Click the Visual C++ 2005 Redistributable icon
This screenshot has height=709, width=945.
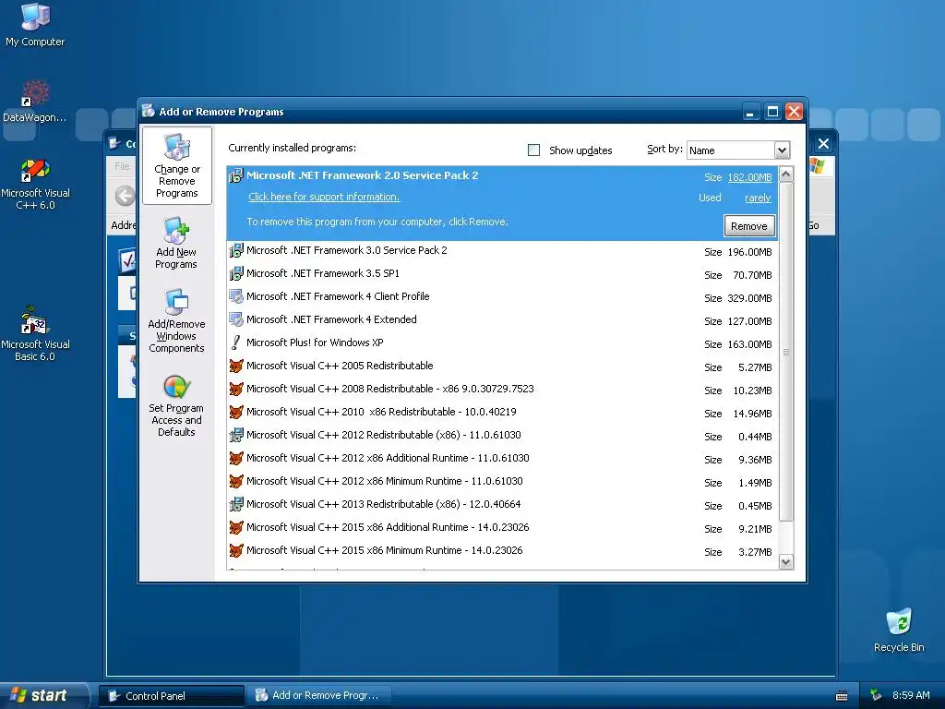(x=236, y=366)
